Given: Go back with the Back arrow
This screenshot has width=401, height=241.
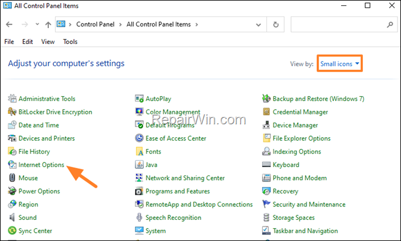Looking at the screenshot, I should point(9,24).
